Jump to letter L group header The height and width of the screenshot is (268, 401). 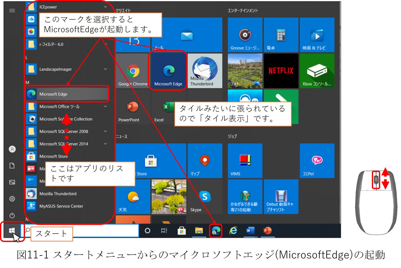26,58
